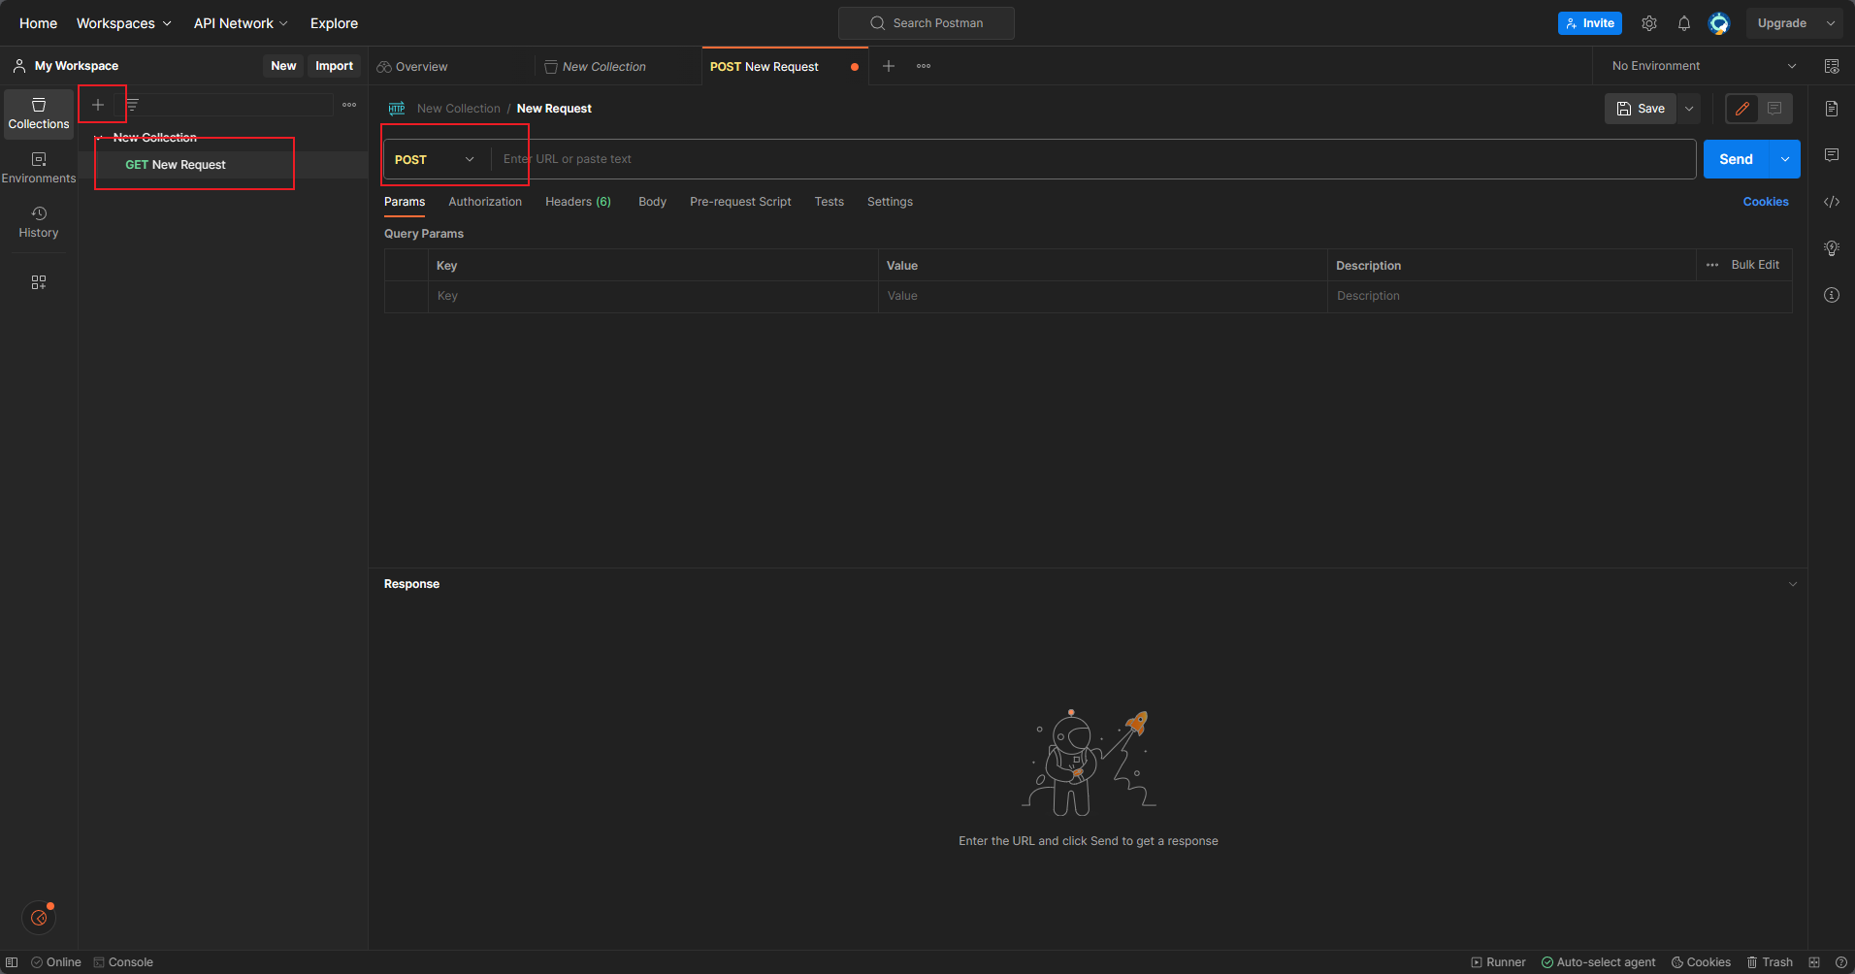Click the Save button
This screenshot has width=1855, height=974.
1641,109
